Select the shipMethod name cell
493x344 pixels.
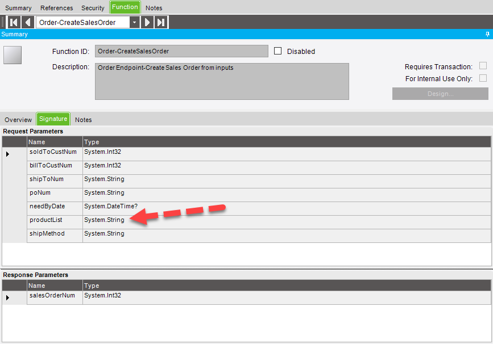(x=55, y=236)
